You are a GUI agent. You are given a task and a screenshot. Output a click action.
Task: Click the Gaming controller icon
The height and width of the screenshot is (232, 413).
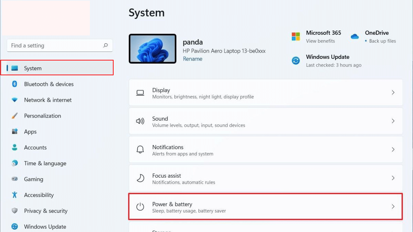pyautogui.click(x=14, y=179)
